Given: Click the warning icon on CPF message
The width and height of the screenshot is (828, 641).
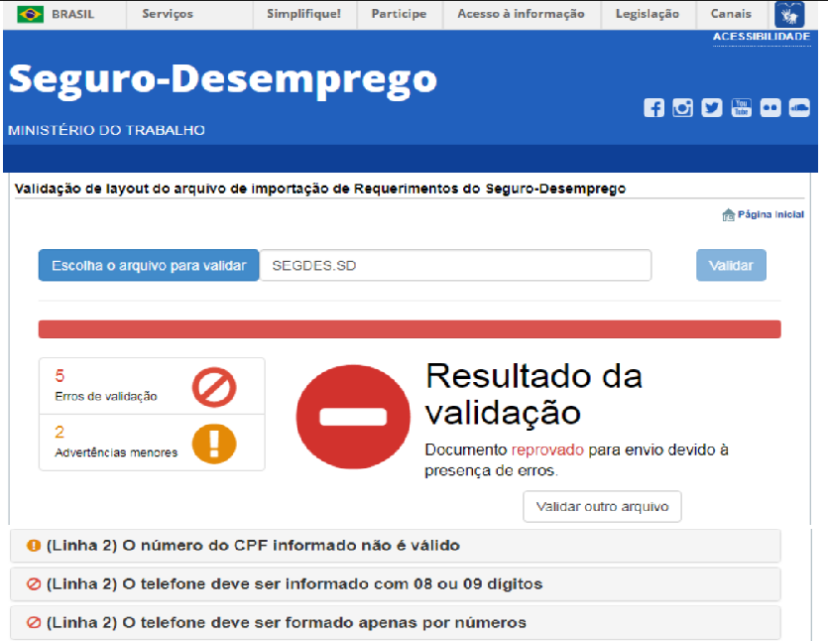Looking at the screenshot, I should pyautogui.click(x=34, y=546).
